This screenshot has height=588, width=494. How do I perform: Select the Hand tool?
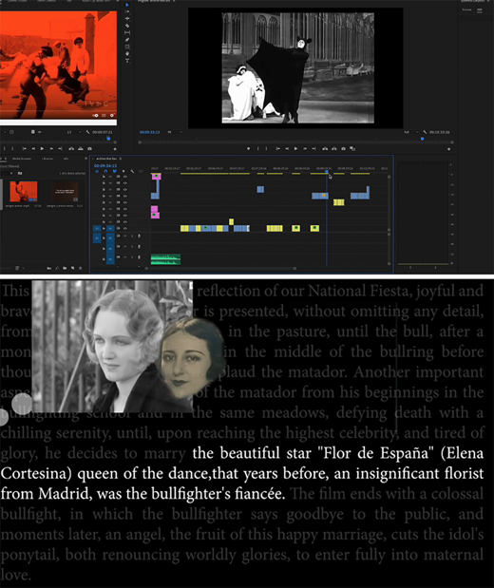127,53
